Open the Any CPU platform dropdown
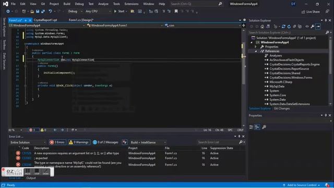The image size is (334, 188). pos(98,11)
